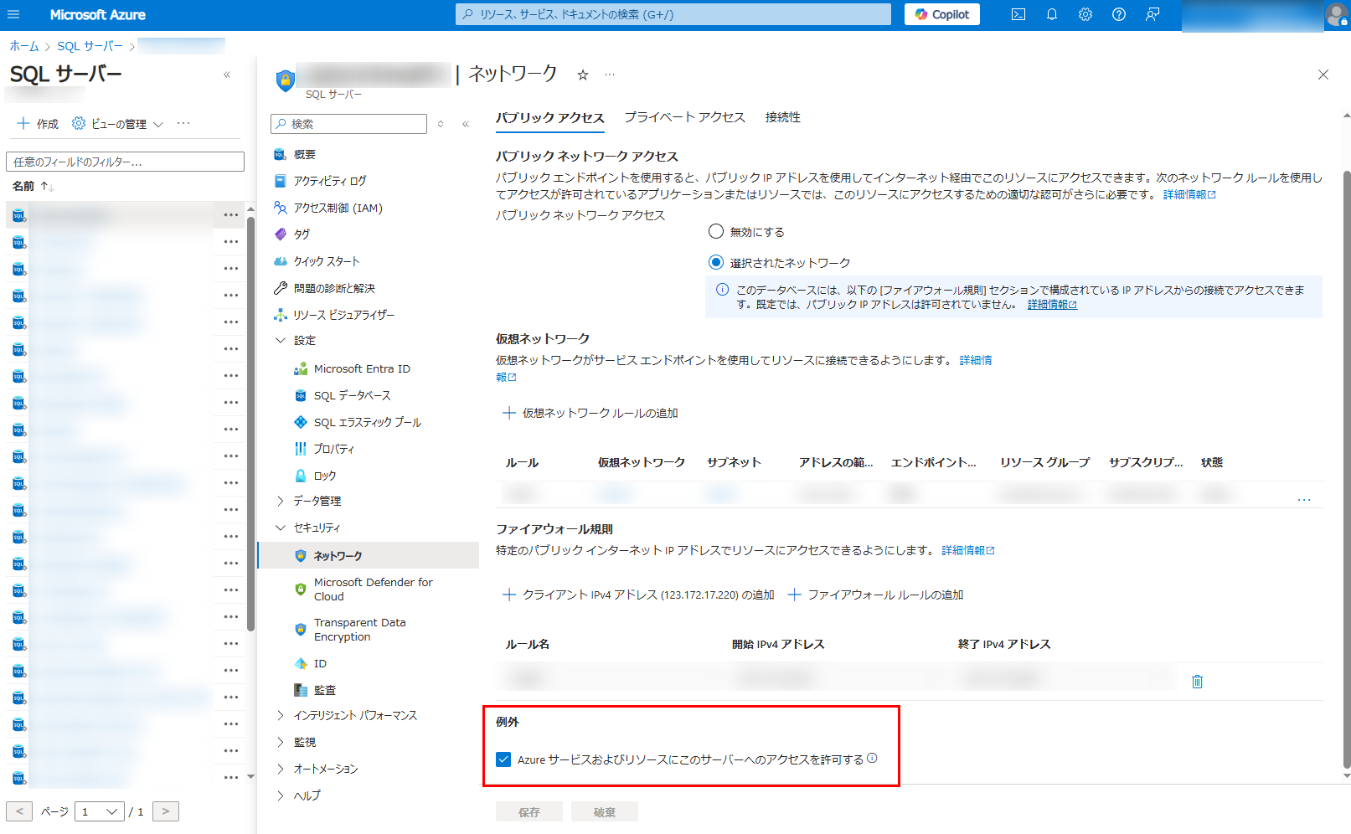Viewport: 1351px width, 834px height.
Task: Add client IPv4 address 123.172.17.220
Action: (x=638, y=595)
